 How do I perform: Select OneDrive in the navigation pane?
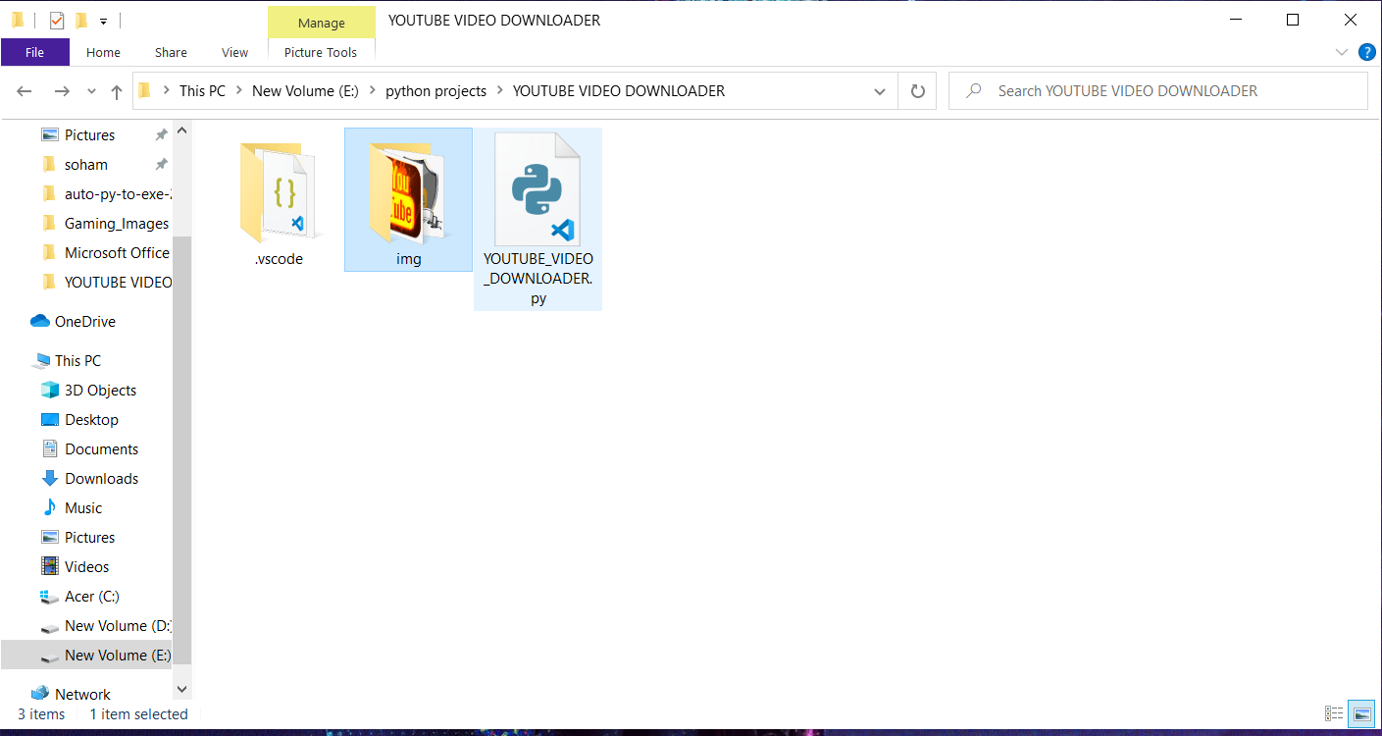(x=85, y=322)
